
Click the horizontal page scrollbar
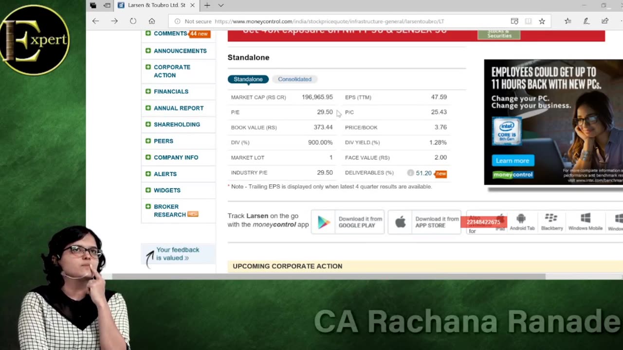329,277
